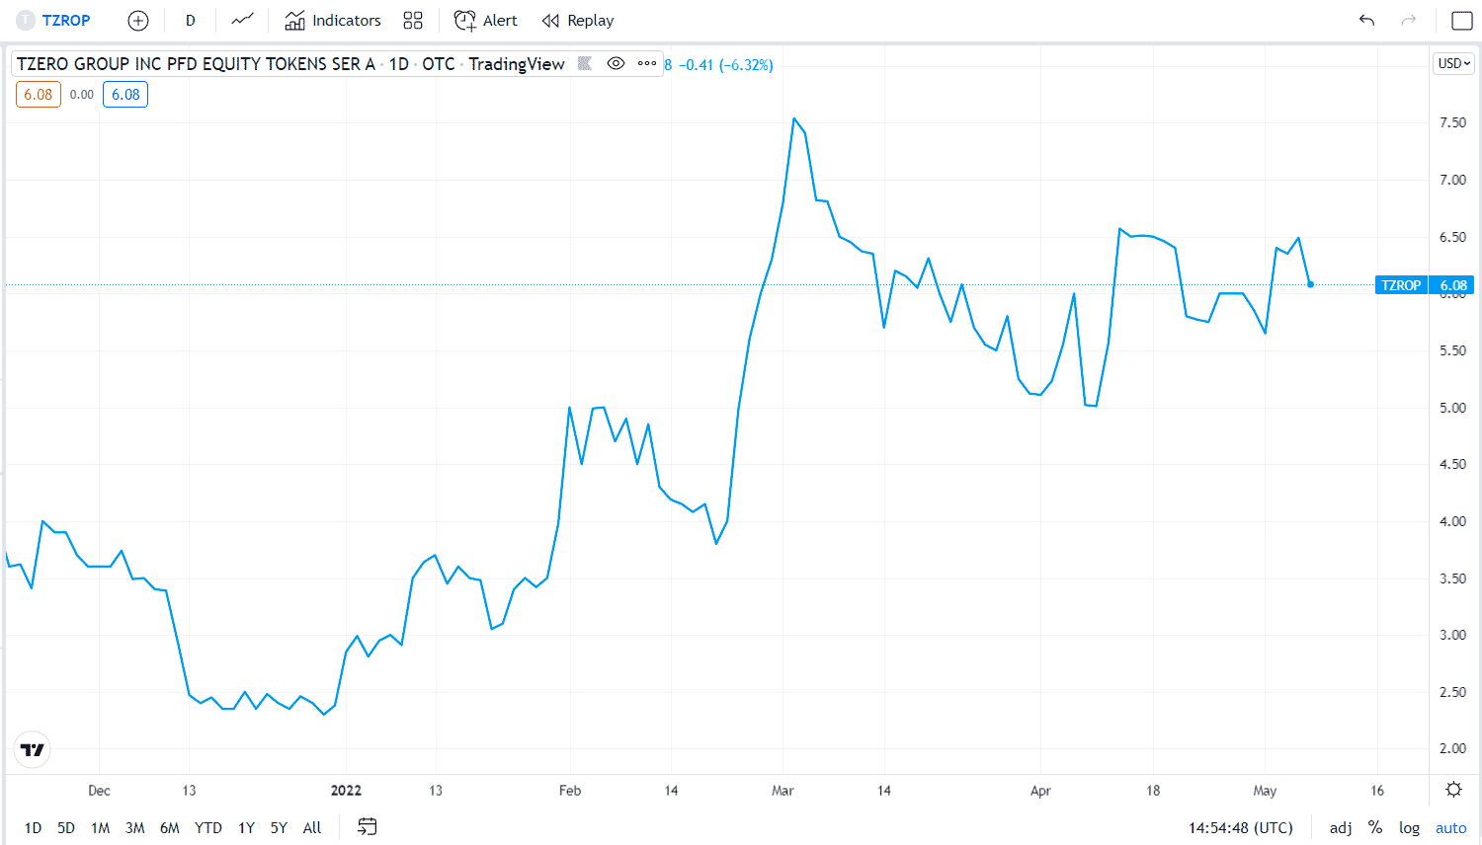1482x845 pixels.
Task: Click the compare or add symbol plus icon
Action: coord(138,20)
